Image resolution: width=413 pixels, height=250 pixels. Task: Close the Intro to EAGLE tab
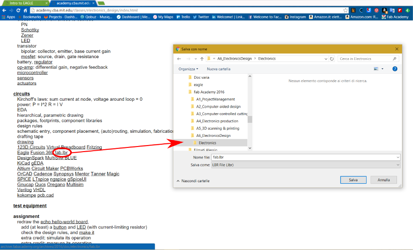pos(47,3)
